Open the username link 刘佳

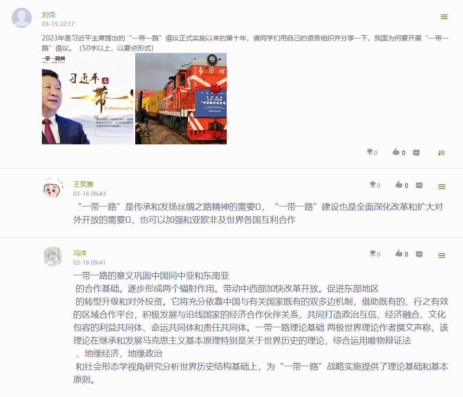coord(49,14)
